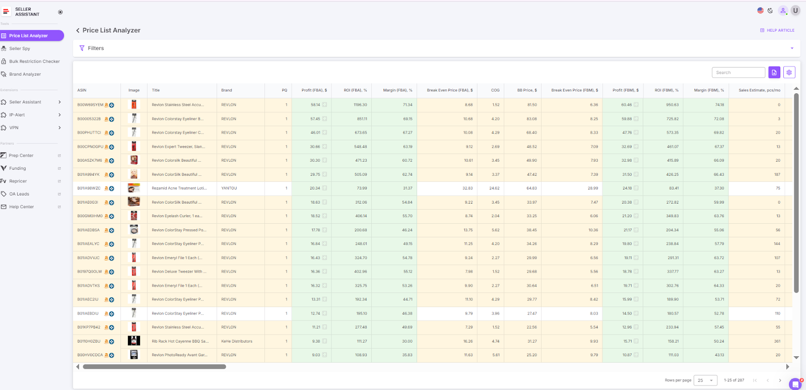Click calculator icon beside FBM profit 60.46
The image size is (806, 390).
pos(636,105)
